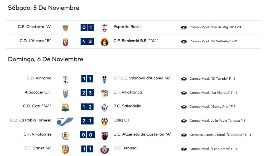Screen dimensions: 266x156
Task: Open venue Campo Mpal. "La Planeta" F-11
Action: (x=213, y=93)
